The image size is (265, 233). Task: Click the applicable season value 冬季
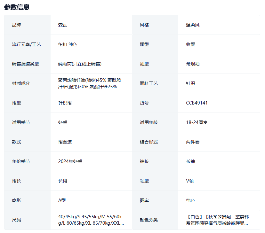[63, 122]
